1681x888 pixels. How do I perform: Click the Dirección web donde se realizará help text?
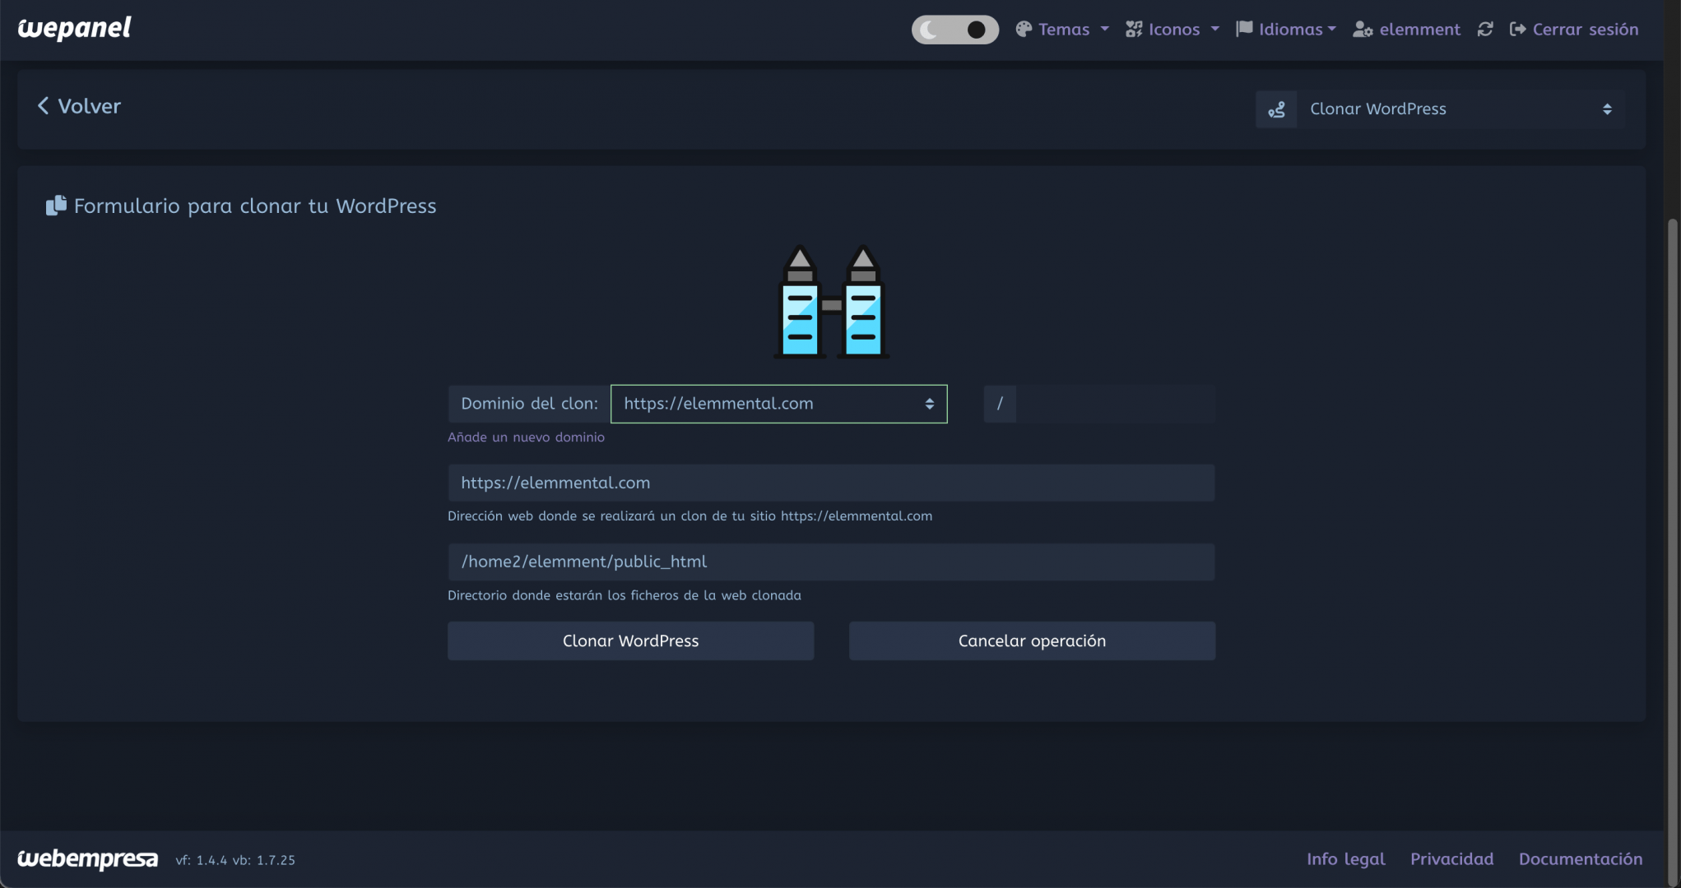[x=690, y=516]
